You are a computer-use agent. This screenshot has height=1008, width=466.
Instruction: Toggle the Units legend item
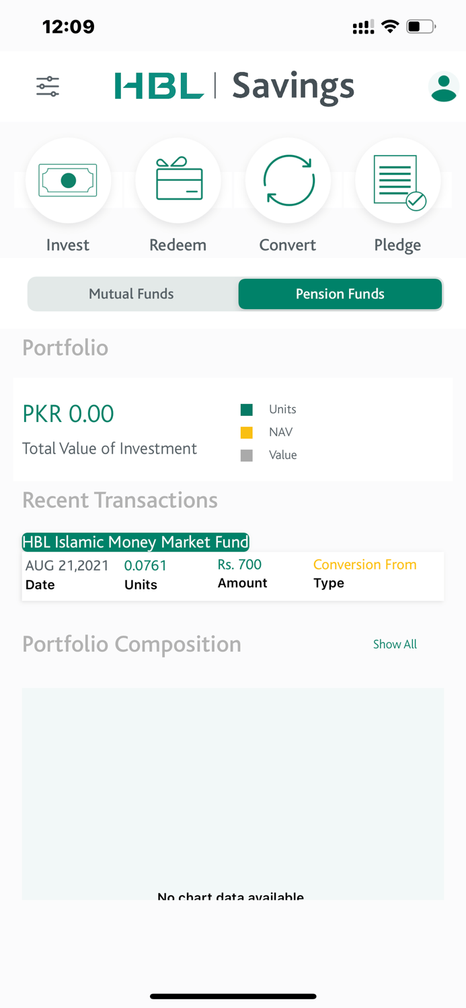(269, 409)
